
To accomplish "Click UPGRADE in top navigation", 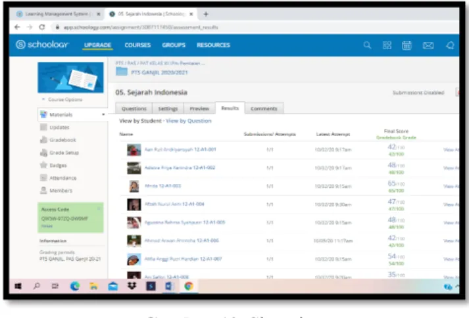I will pos(97,45).
